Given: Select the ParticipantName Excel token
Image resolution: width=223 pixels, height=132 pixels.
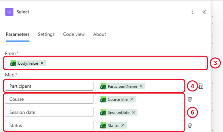Looking at the screenshot, I should point(122,86).
